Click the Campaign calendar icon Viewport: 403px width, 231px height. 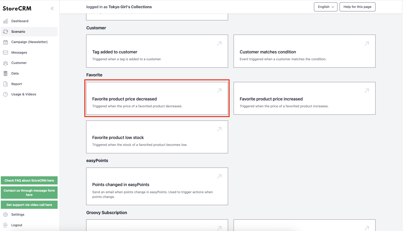tap(6, 42)
